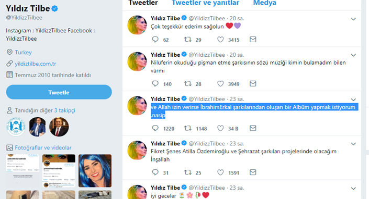369x199 pixels.
Task: Open chevron menu on Fikret Şenes tweet
Action: (x=353, y=144)
